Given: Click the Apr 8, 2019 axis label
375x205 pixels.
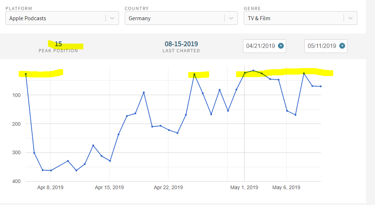Looking at the screenshot, I should [x=50, y=187].
